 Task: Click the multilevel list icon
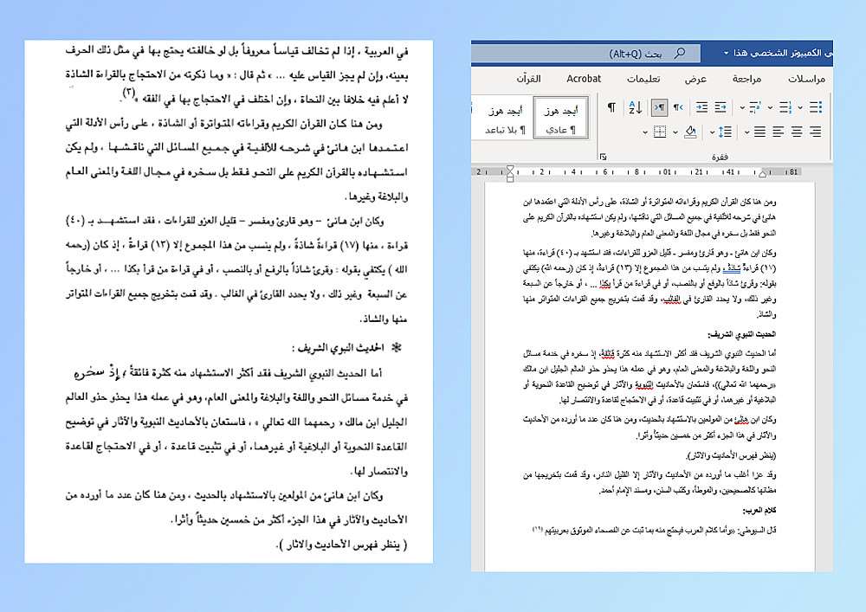[755, 107]
